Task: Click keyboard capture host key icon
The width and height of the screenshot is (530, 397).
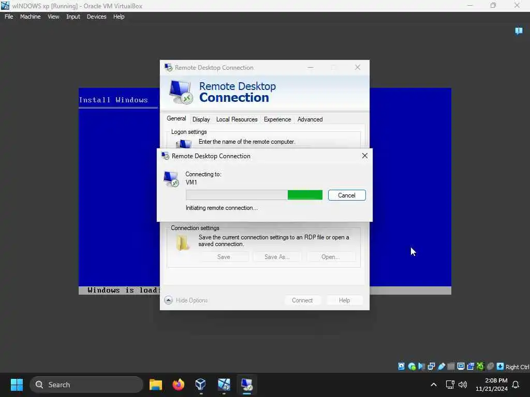Action: coord(500,367)
